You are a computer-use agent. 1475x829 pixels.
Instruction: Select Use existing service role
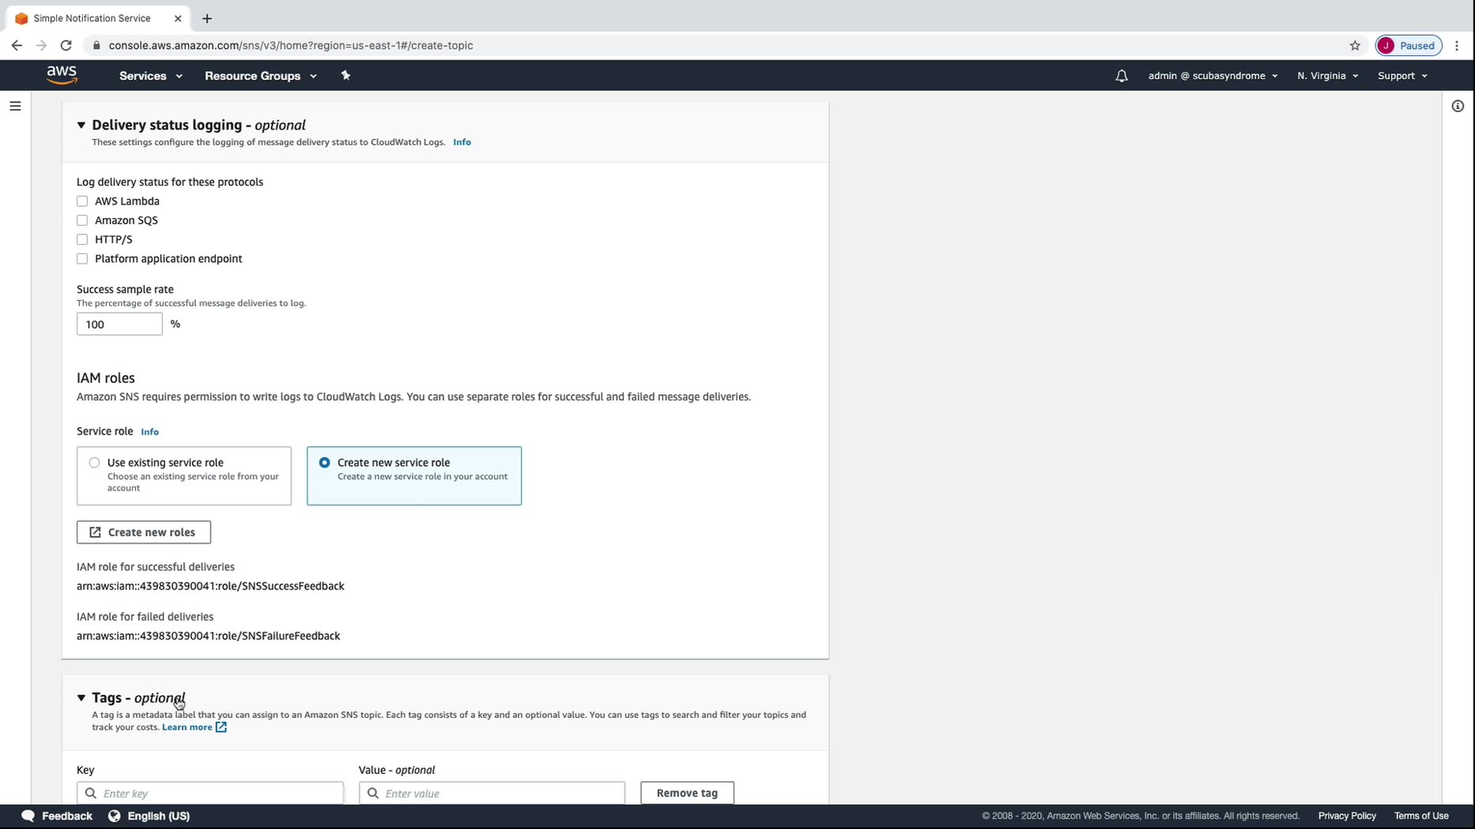coord(95,463)
